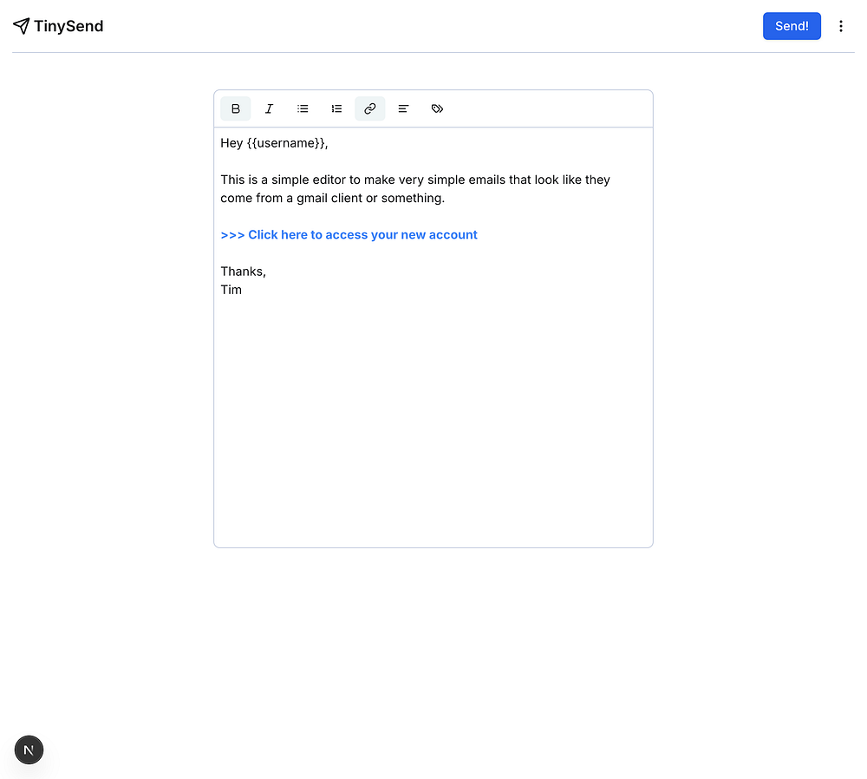The width and height of the screenshot is (867, 779).
Task: Toggle the link button in toolbar
Action: pos(370,108)
